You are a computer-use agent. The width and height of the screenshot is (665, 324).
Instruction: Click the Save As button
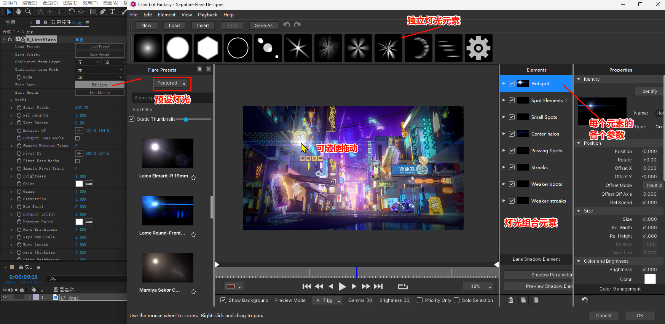tap(263, 26)
